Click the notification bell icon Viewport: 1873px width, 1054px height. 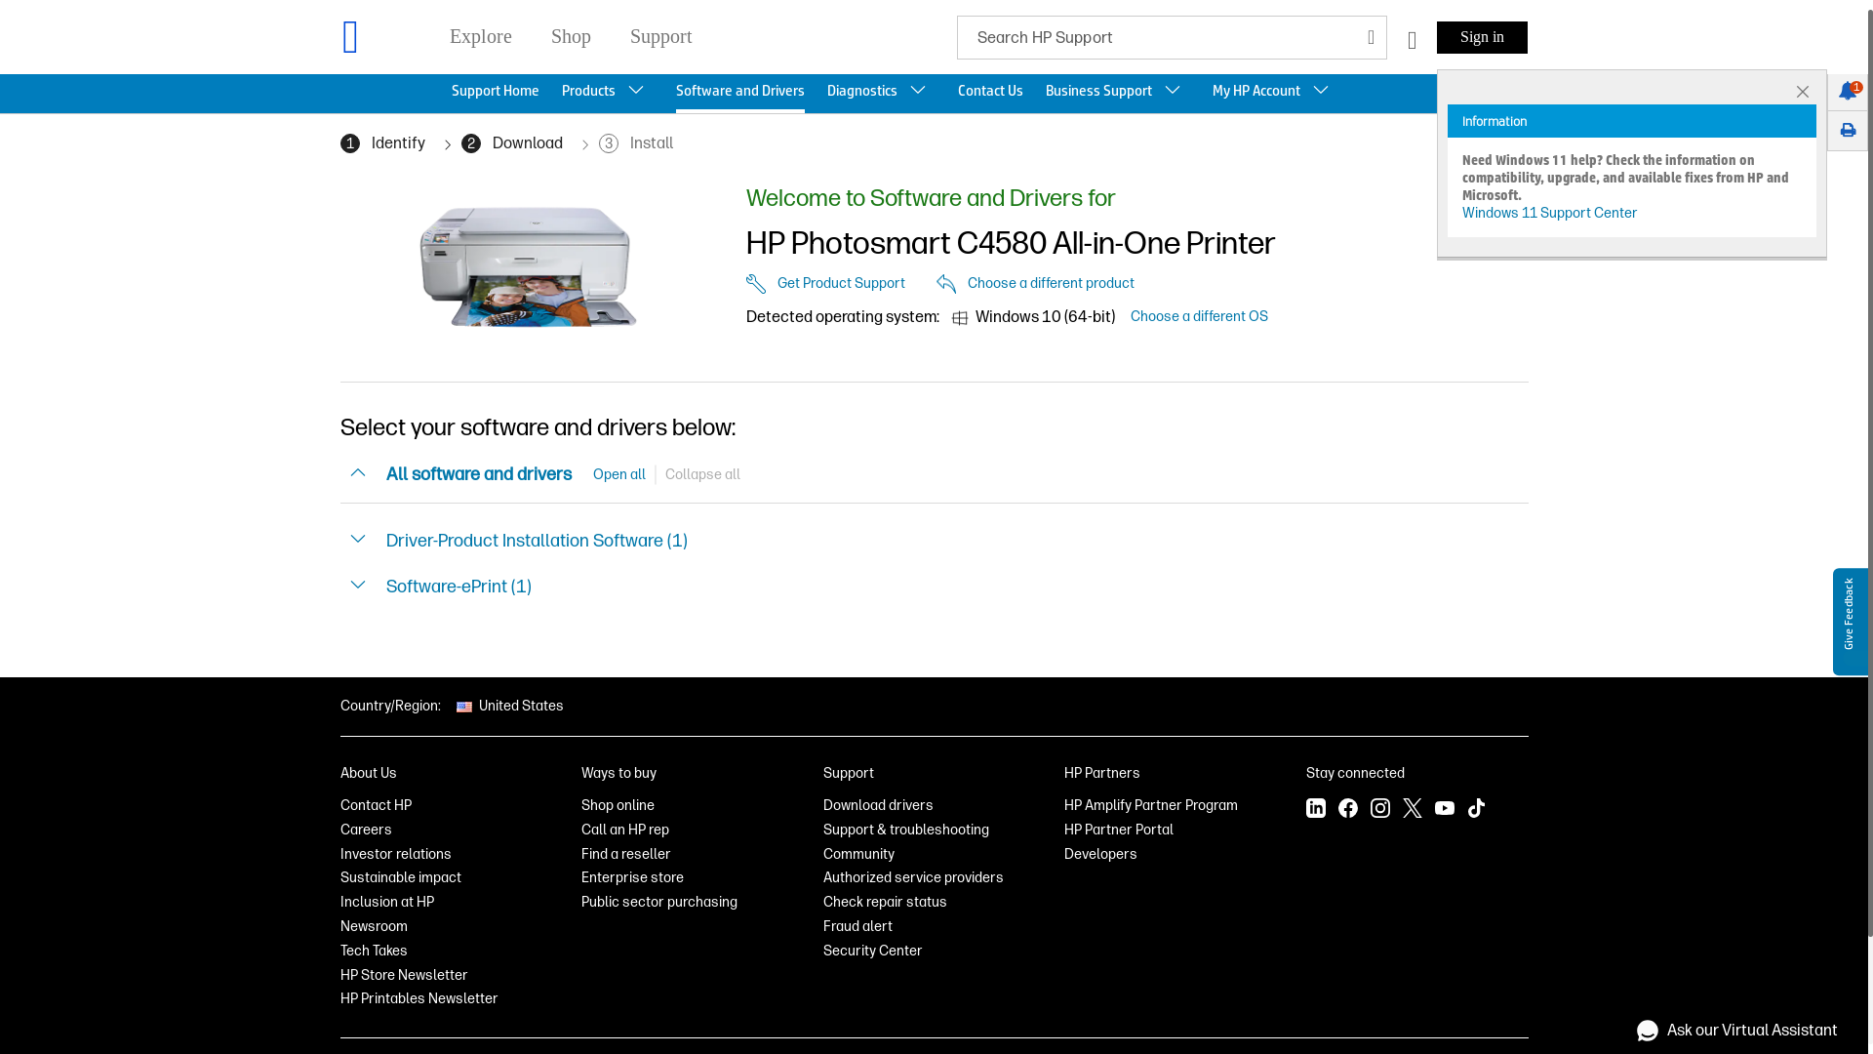point(1848,91)
